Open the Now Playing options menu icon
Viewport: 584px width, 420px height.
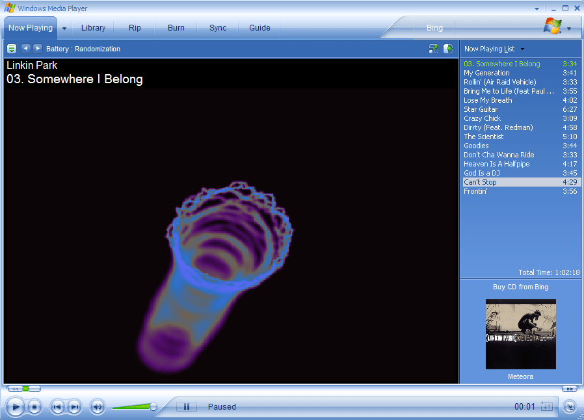pyautogui.click(x=12, y=49)
